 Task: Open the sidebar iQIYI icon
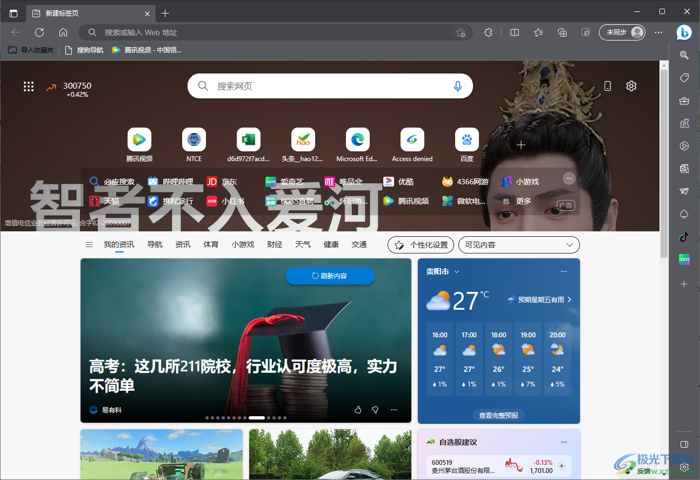[x=684, y=259]
